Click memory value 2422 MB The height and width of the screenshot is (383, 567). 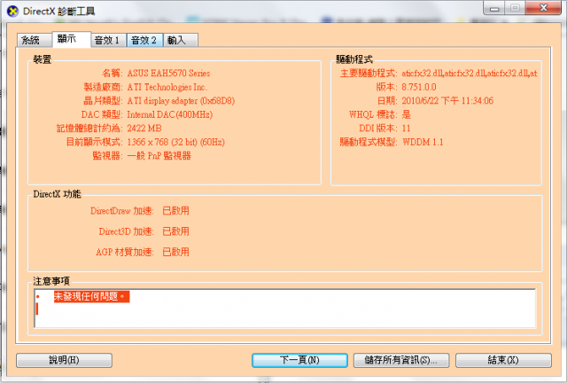[144, 129]
